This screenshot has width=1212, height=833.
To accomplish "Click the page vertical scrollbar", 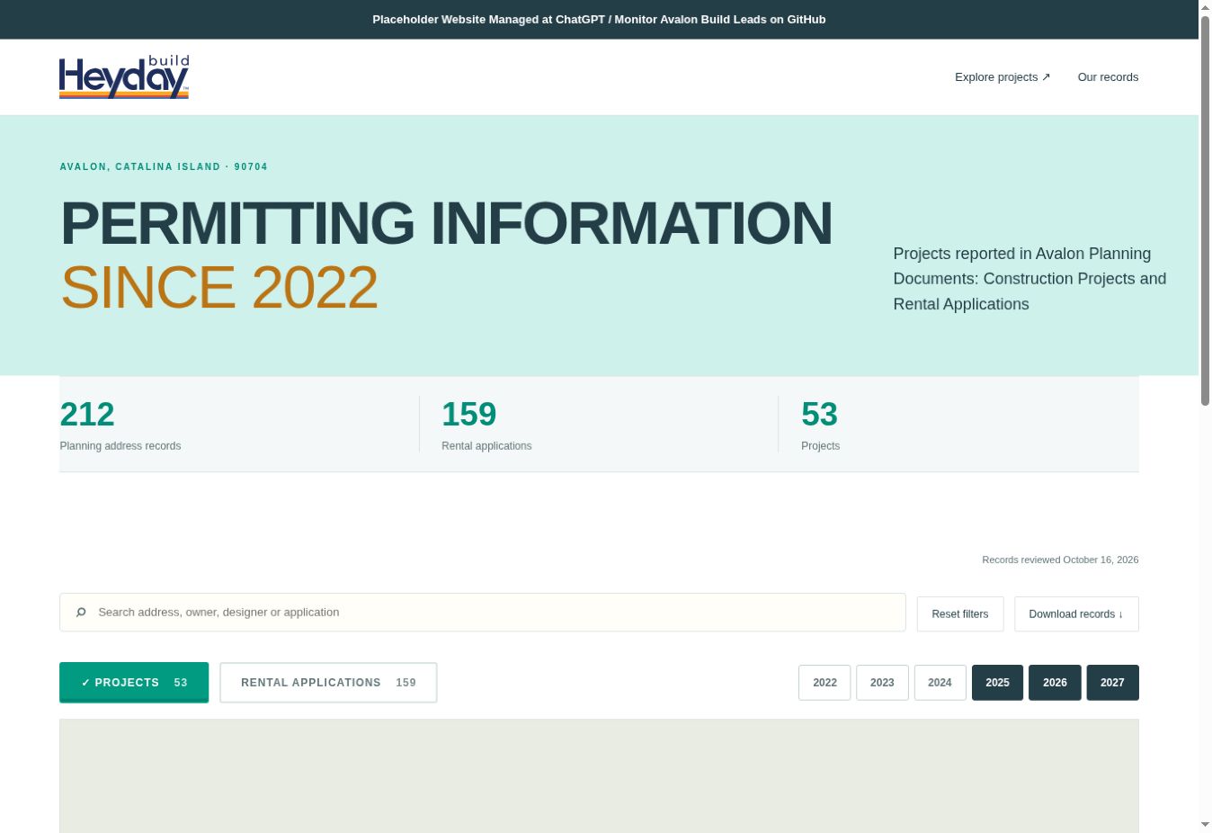I will point(1205,210).
